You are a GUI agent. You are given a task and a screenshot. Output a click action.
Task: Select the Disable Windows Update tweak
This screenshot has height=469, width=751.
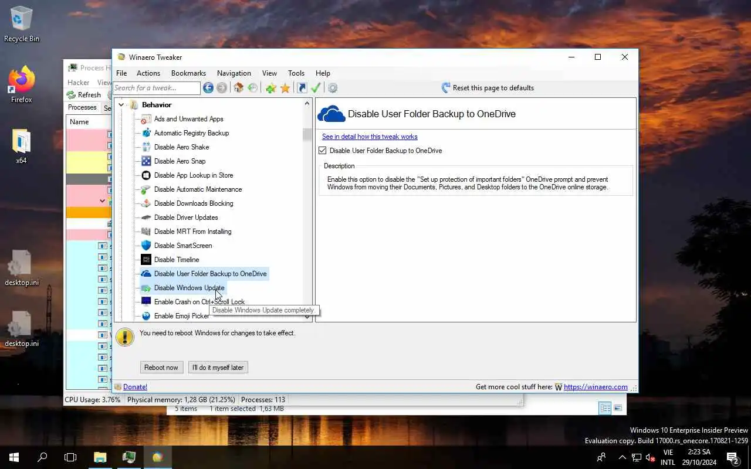click(x=189, y=288)
